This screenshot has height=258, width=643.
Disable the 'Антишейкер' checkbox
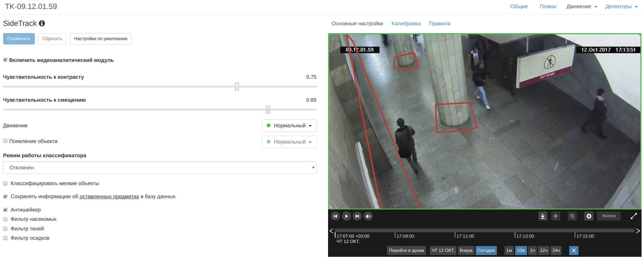pyautogui.click(x=5, y=210)
